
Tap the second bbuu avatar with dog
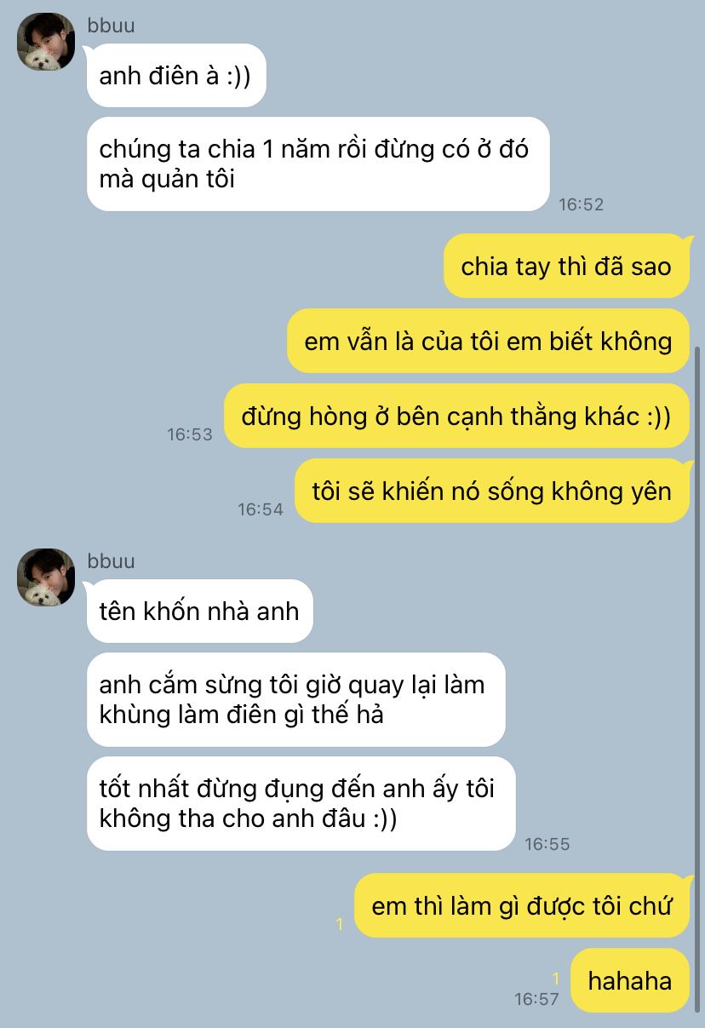pos(46,577)
